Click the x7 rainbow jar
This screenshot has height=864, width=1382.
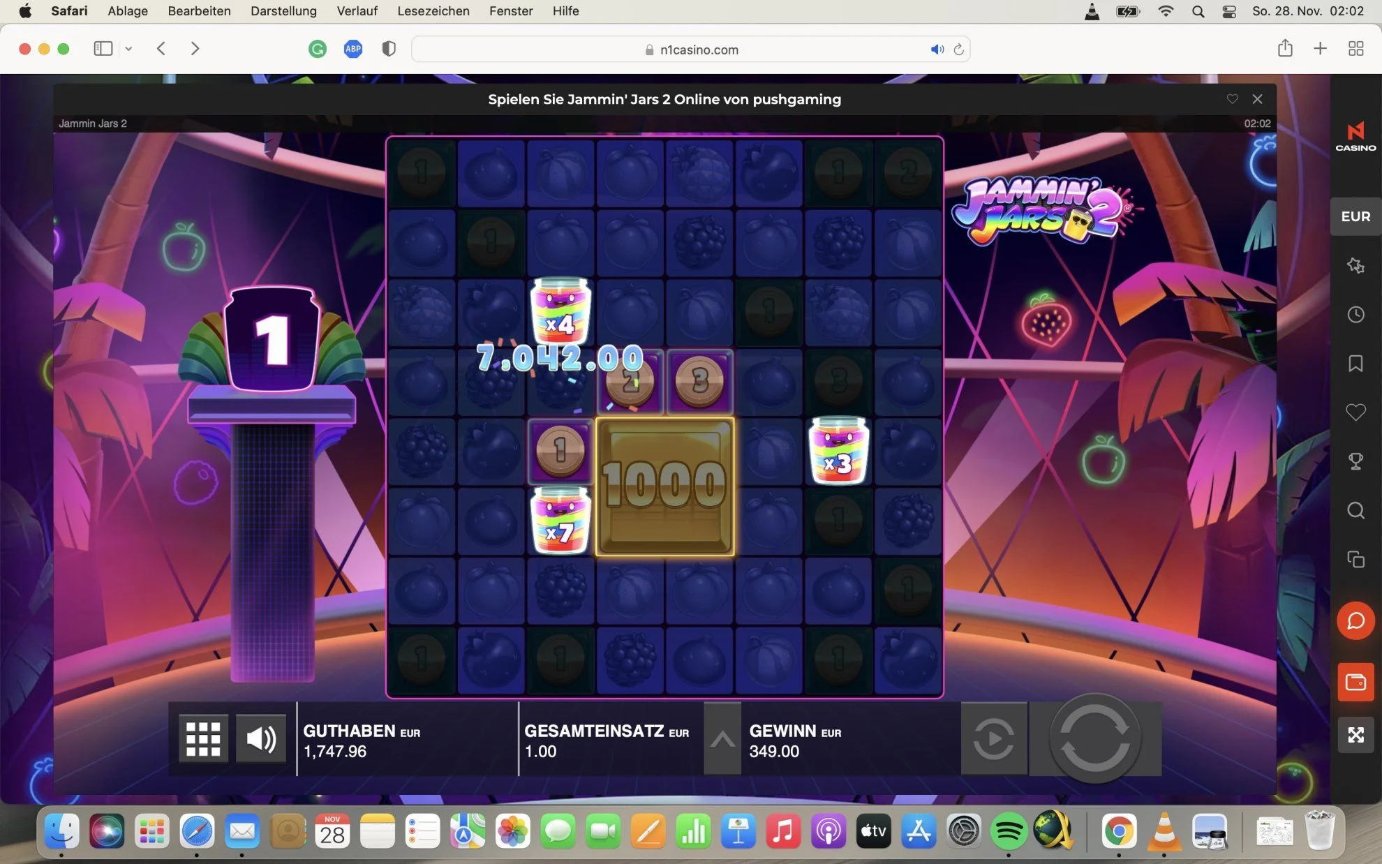[x=560, y=520]
